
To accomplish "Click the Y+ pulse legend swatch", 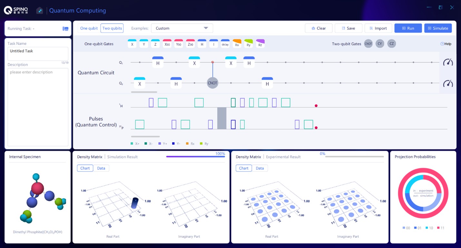I will click(x=160, y=144).
